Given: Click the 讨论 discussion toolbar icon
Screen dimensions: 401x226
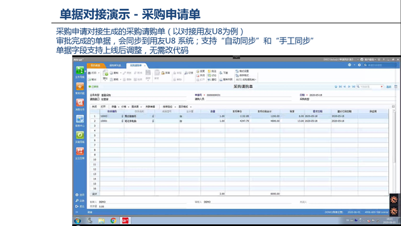Looking at the screenshot, I should [x=209, y=75].
